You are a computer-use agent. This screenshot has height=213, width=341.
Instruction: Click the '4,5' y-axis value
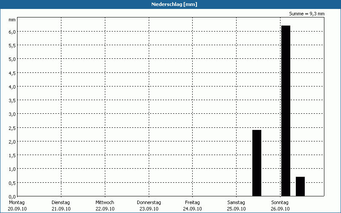coord(12,73)
